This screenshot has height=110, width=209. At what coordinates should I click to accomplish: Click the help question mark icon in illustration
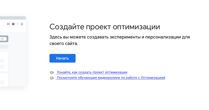[13, 24]
